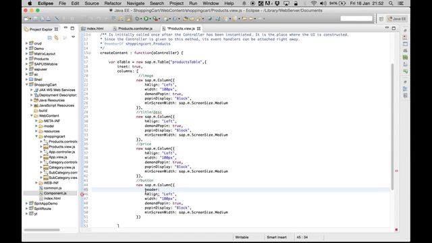
Task: Open Spotlight search in the menu bar
Action: (x=391, y=3)
